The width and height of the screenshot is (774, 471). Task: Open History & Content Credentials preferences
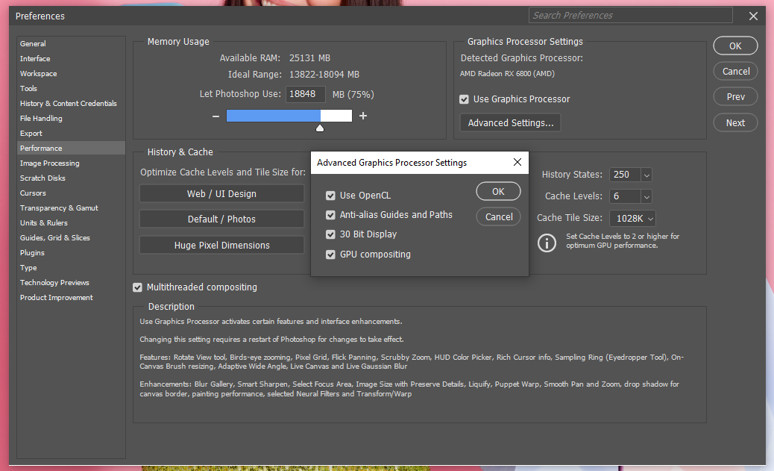tap(71, 103)
